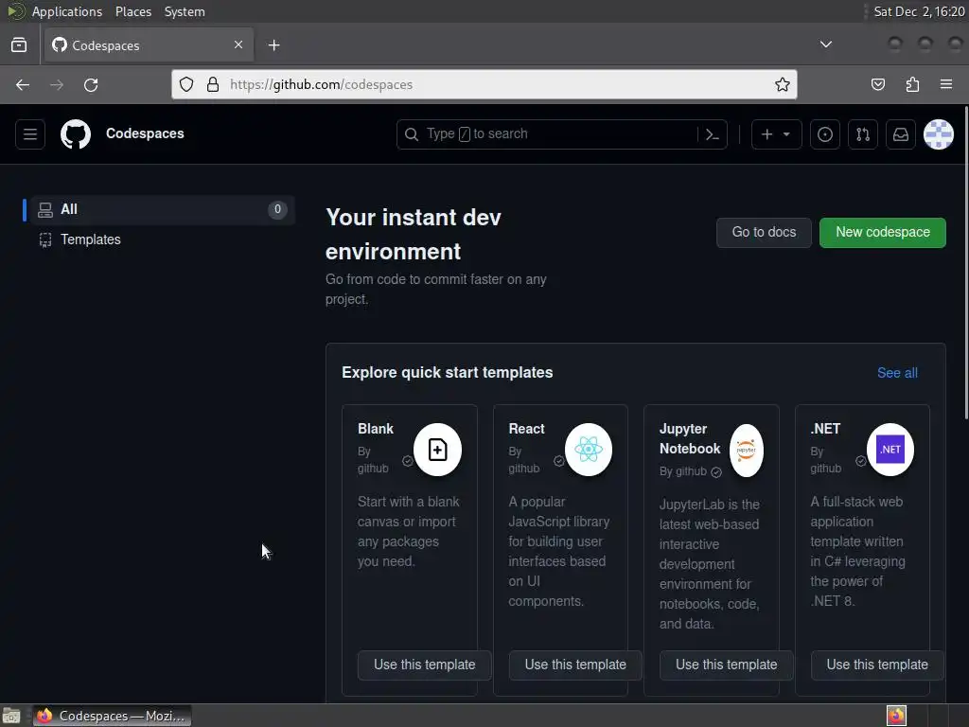
Task: Select the All codespaces sidebar item
Action: tap(163, 209)
